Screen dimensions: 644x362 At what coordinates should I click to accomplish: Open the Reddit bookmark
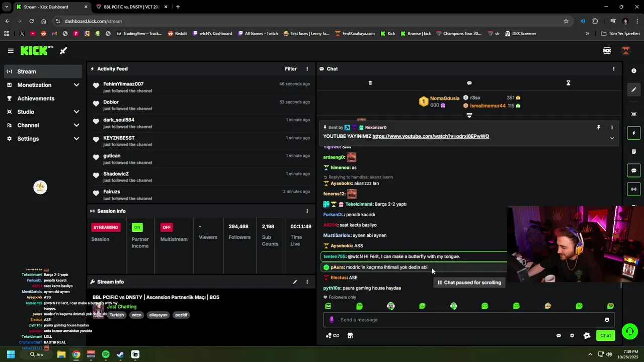[x=177, y=34]
